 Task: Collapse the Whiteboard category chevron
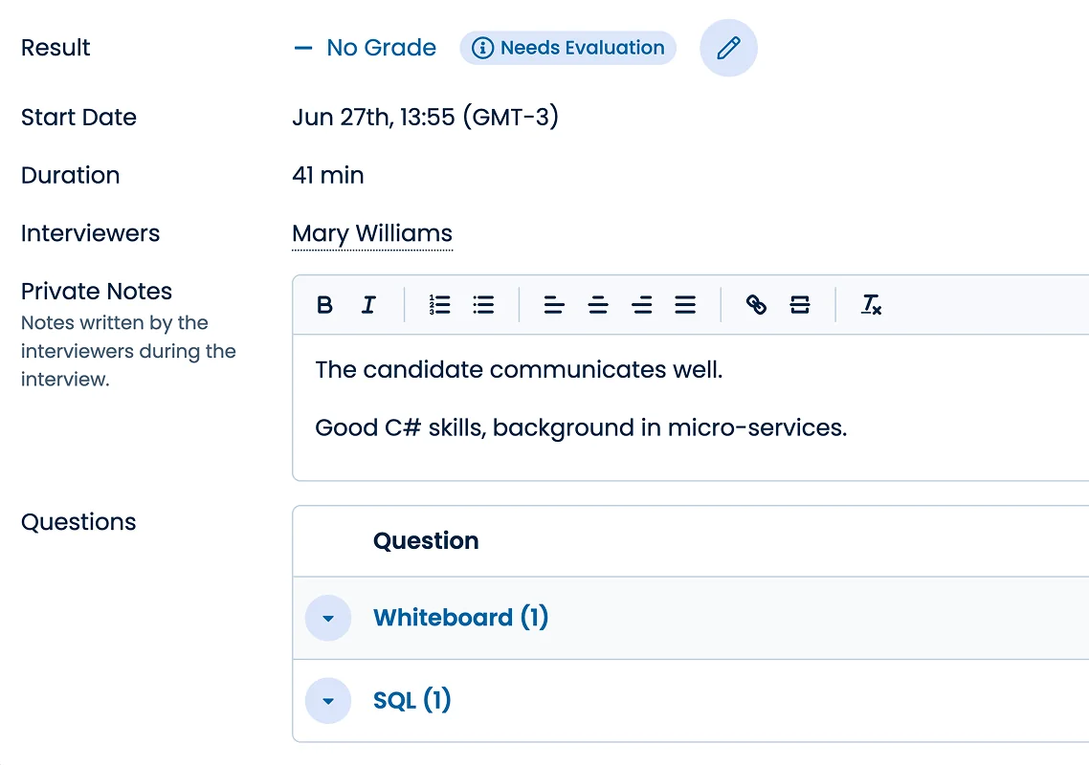click(328, 618)
